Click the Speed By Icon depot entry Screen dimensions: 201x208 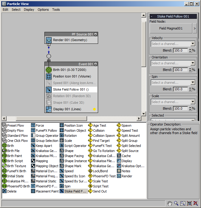click(x=72, y=176)
